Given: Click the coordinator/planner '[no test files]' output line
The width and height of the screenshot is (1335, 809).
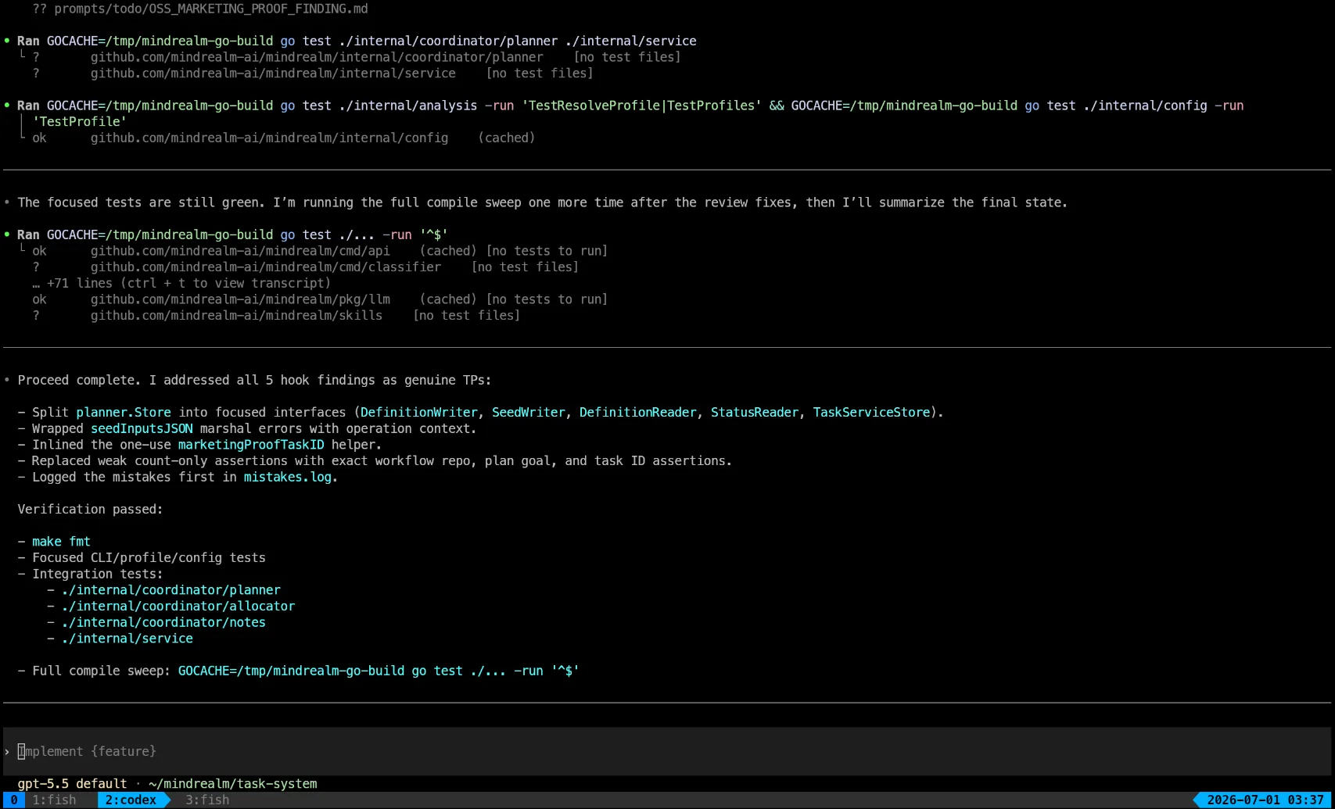Looking at the screenshot, I should tap(357, 57).
